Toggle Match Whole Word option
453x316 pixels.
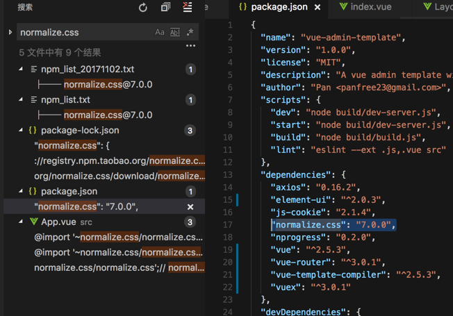pyautogui.click(x=174, y=33)
